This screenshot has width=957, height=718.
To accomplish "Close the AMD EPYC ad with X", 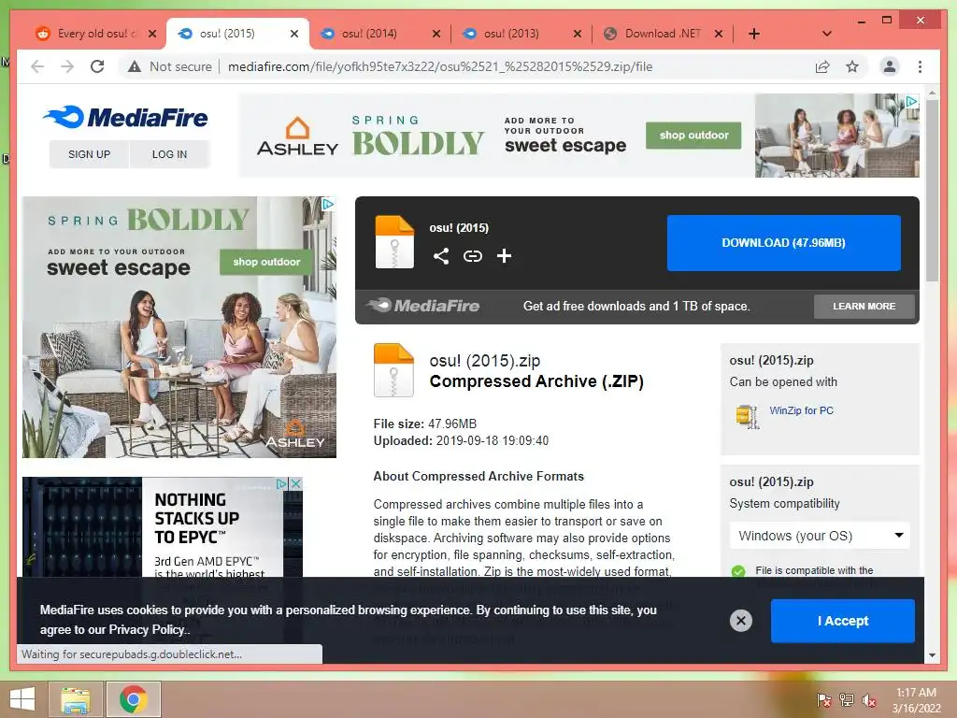I will [296, 483].
